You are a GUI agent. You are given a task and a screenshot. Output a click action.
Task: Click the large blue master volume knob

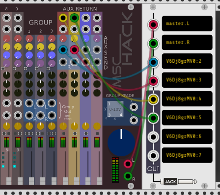121,143
